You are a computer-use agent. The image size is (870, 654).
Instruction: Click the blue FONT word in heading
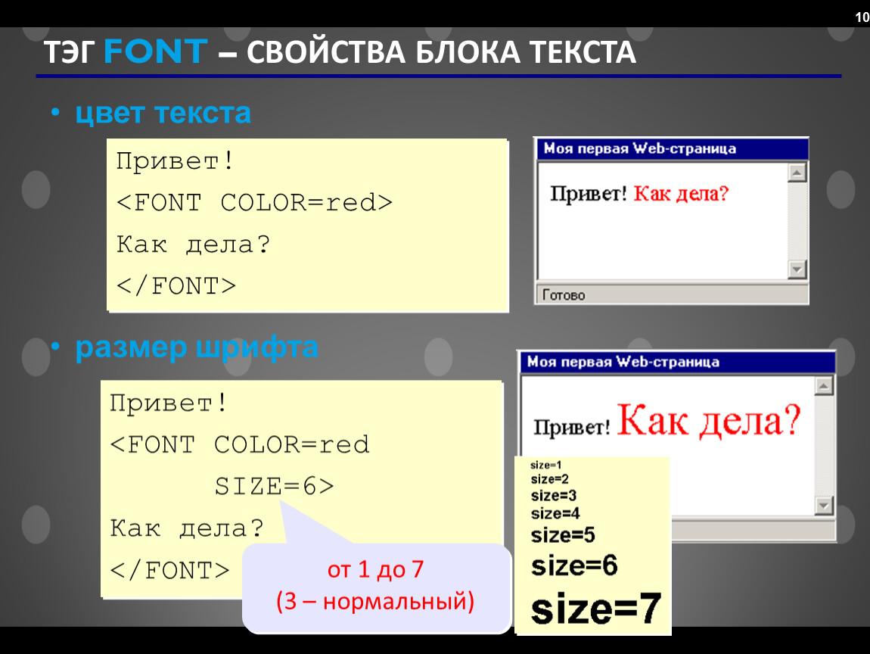tap(155, 51)
